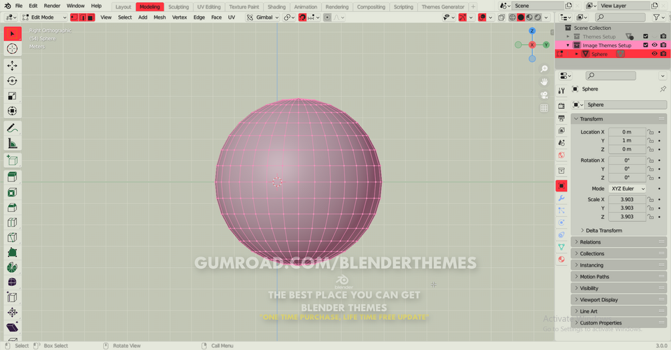Image resolution: width=671 pixels, height=350 pixels.
Task: Switch to wireframe viewport shading
Action: 512,17
